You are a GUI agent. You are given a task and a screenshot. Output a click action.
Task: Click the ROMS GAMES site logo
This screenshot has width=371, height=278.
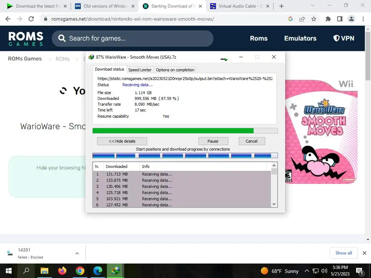point(26,38)
